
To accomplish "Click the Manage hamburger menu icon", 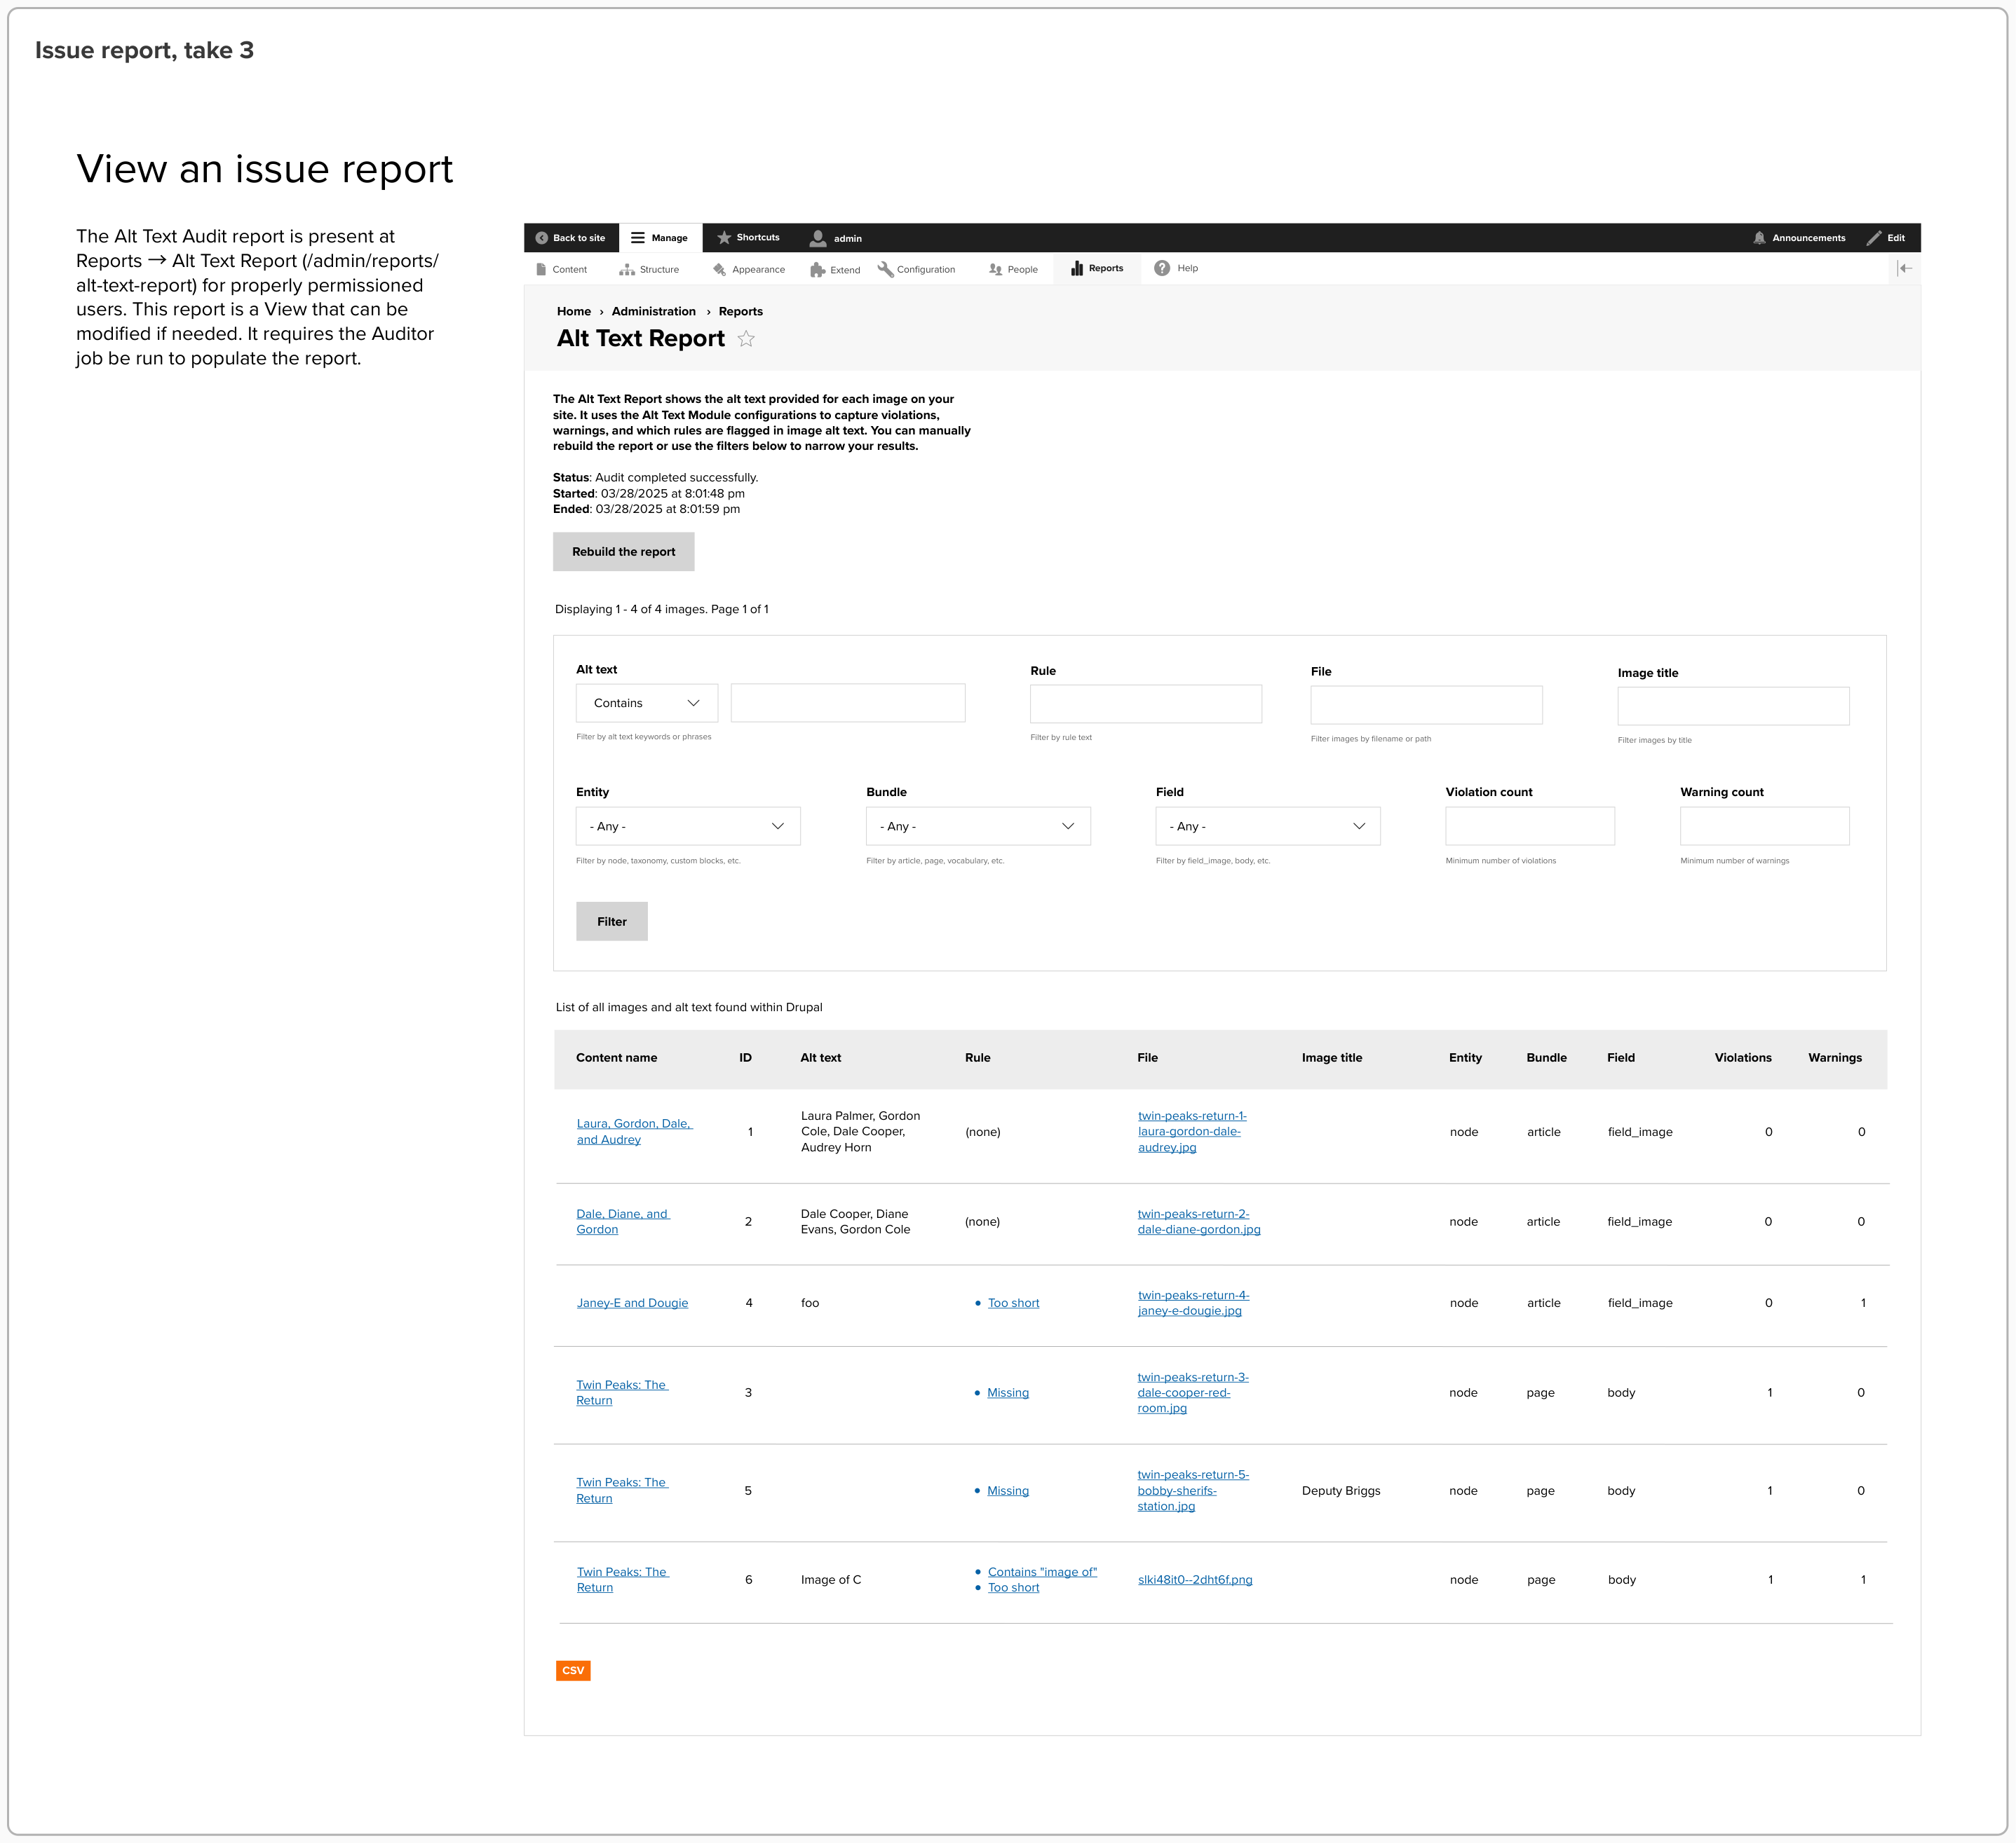I will click(637, 238).
